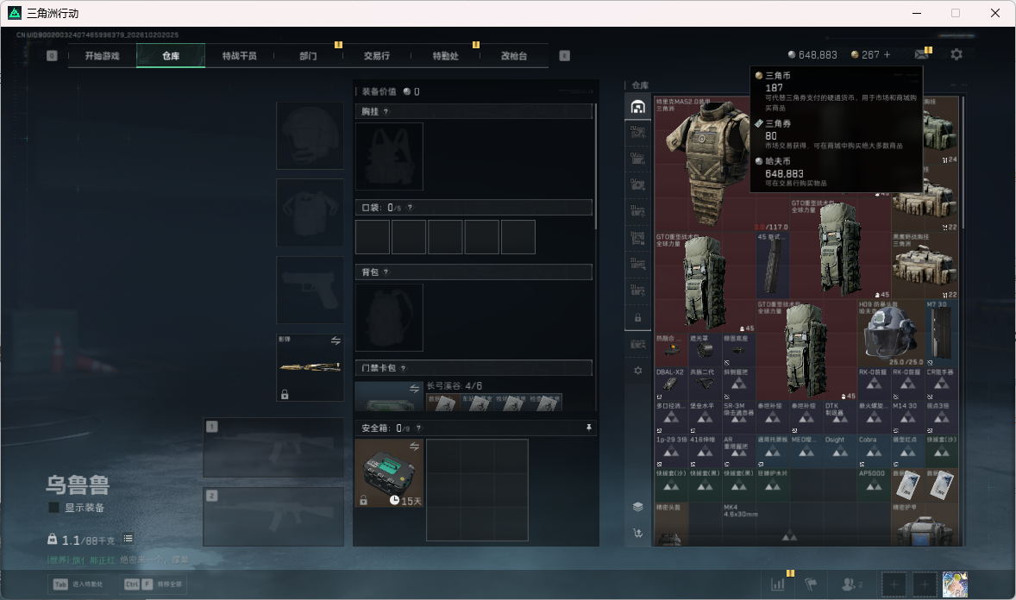
Task: Click 转移全部 transfer all button
Action: (x=154, y=584)
